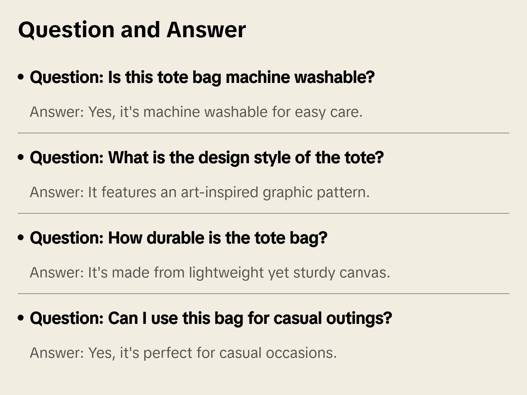Viewport: 527px width, 395px height.
Task: Click the "Question and Answer" heading
Action: 132,29
